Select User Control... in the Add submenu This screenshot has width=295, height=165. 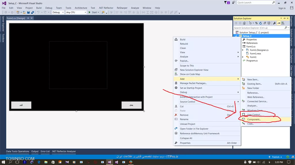[266, 115]
